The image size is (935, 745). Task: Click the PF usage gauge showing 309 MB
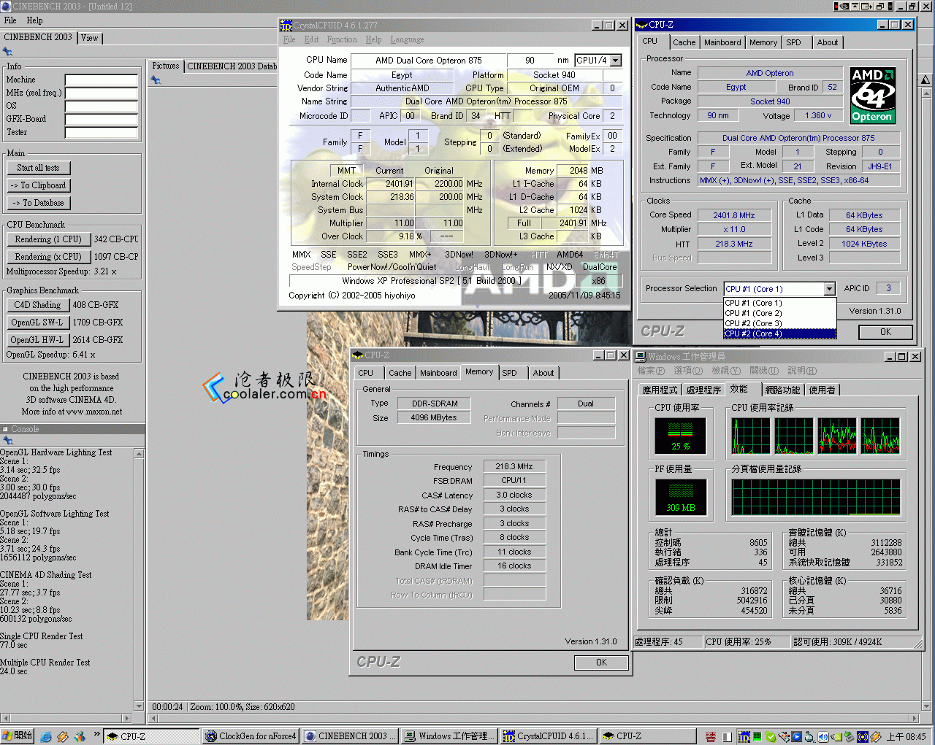pyautogui.click(x=680, y=498)
